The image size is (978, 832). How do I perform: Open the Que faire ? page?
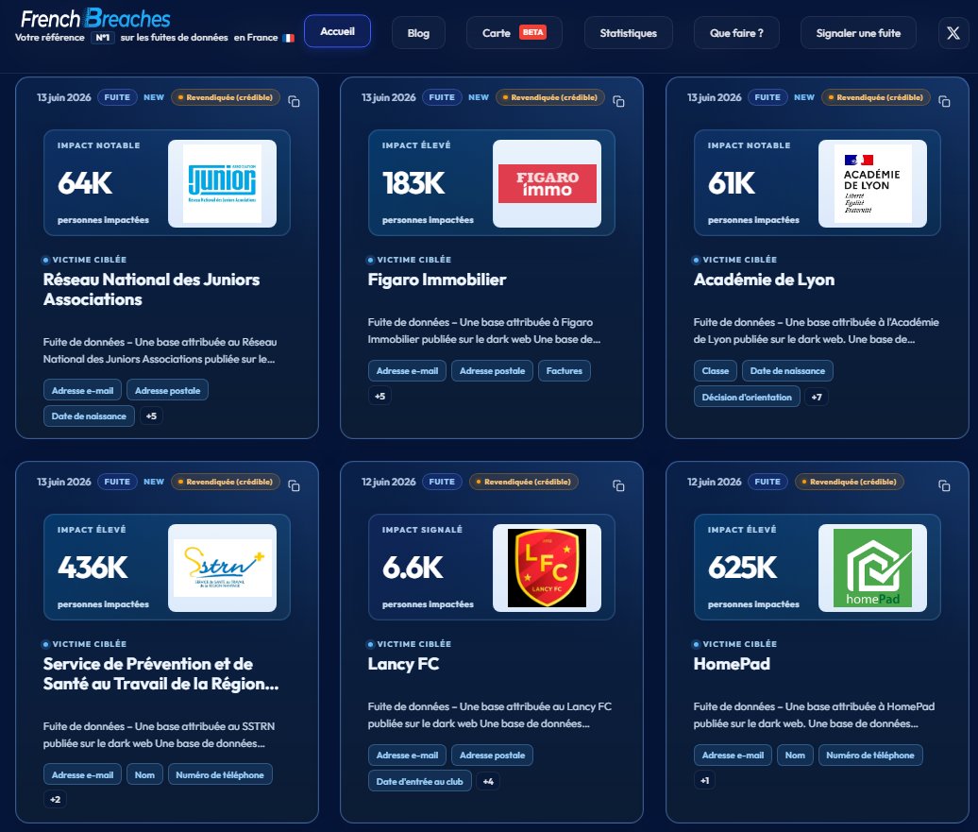click(x=736, y=33)
